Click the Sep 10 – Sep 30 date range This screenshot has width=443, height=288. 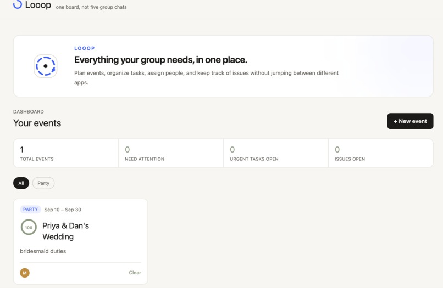[63, 210]
